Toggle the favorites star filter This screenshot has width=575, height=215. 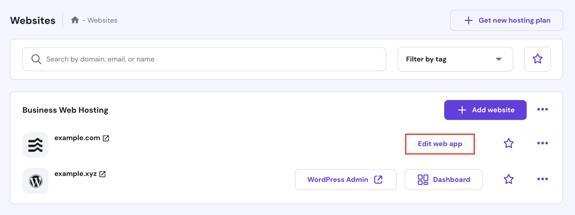coord(537,59)
